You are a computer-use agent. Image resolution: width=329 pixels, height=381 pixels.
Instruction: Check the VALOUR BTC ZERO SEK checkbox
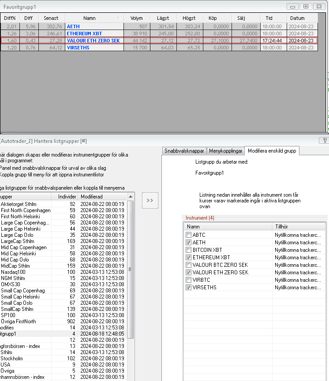pyautogui.click(x=189, y=265)
